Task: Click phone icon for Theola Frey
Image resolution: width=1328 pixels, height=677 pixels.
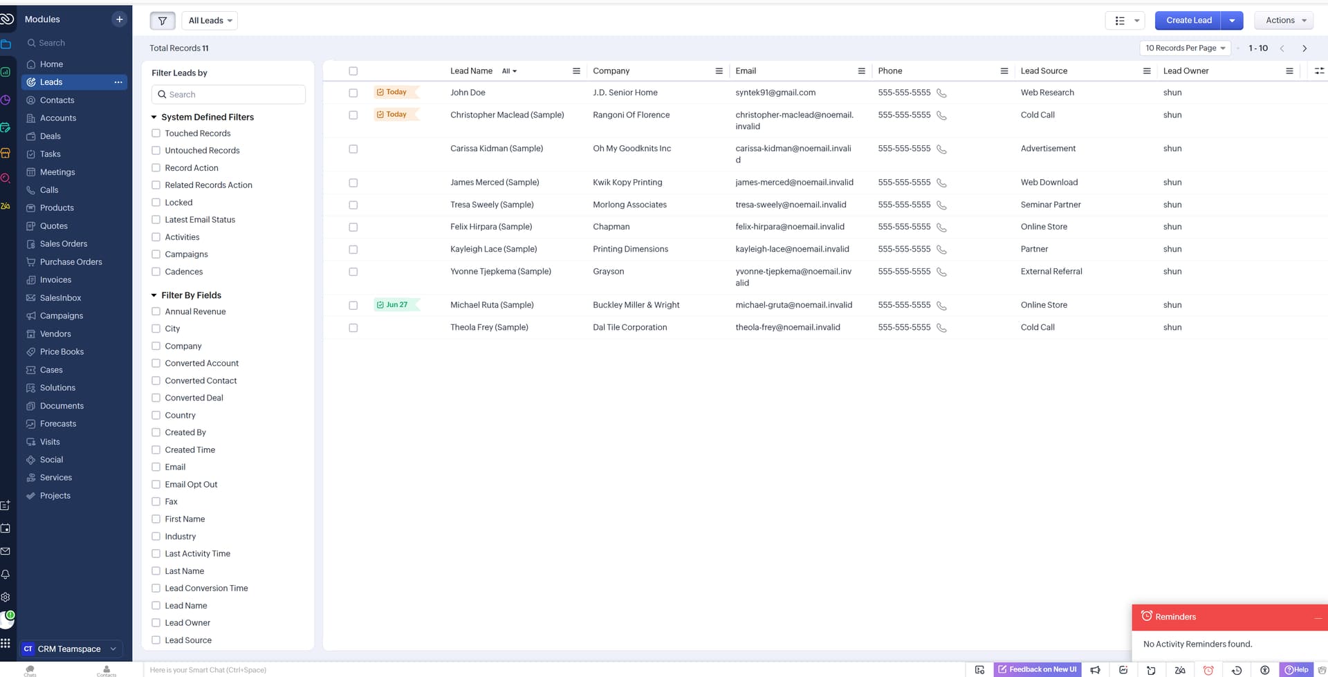Action: [x=941, y=328]
